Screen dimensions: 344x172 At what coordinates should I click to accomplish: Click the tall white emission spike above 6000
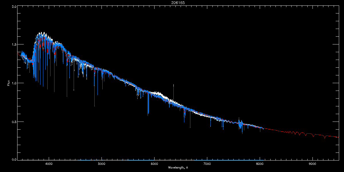pos(173,92)
